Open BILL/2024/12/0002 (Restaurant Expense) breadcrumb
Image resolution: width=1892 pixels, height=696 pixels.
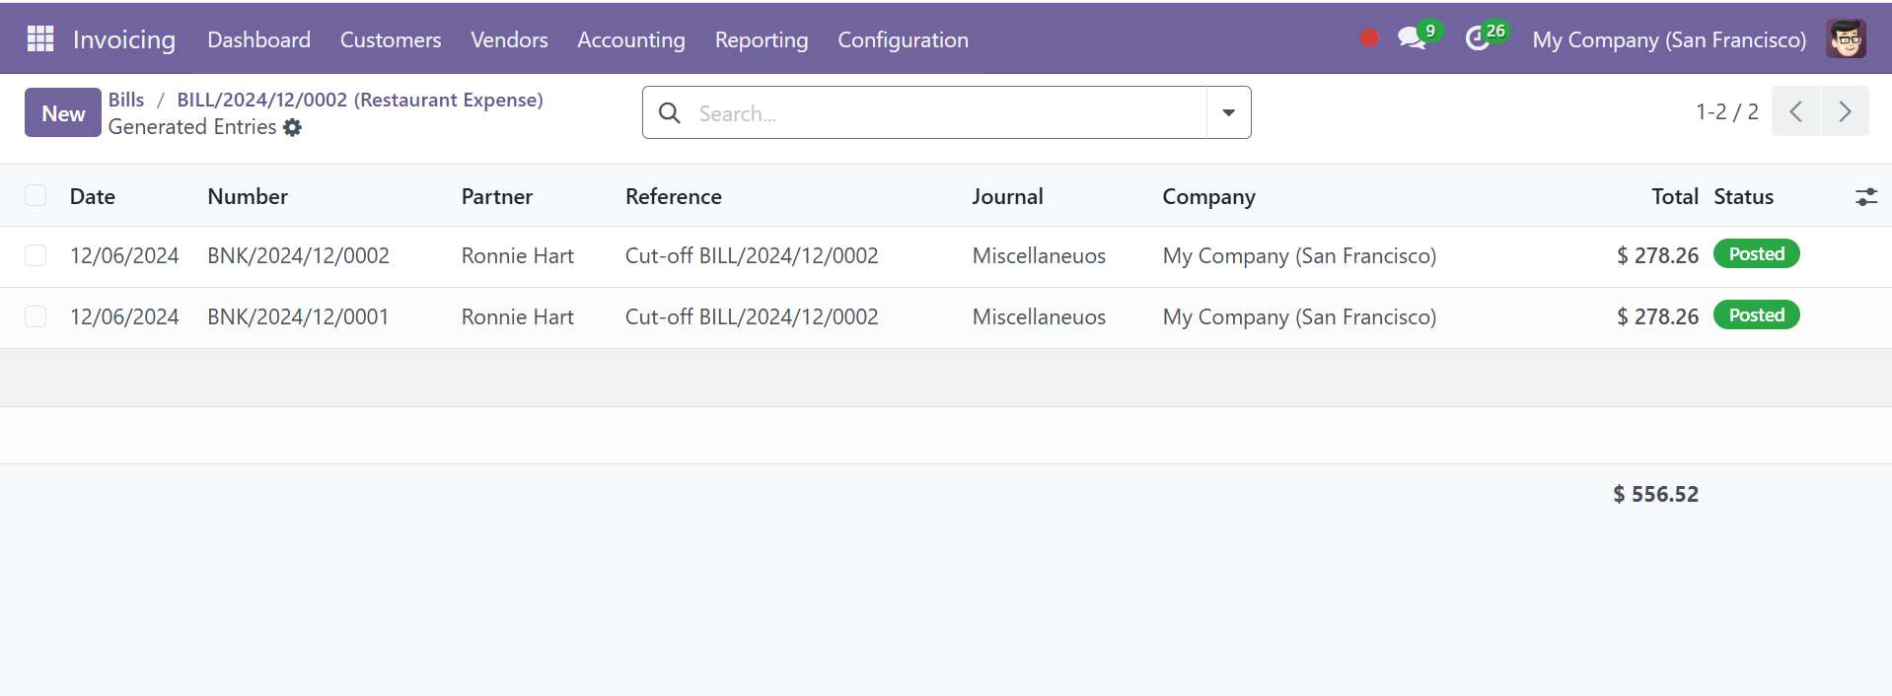[360, 100]
